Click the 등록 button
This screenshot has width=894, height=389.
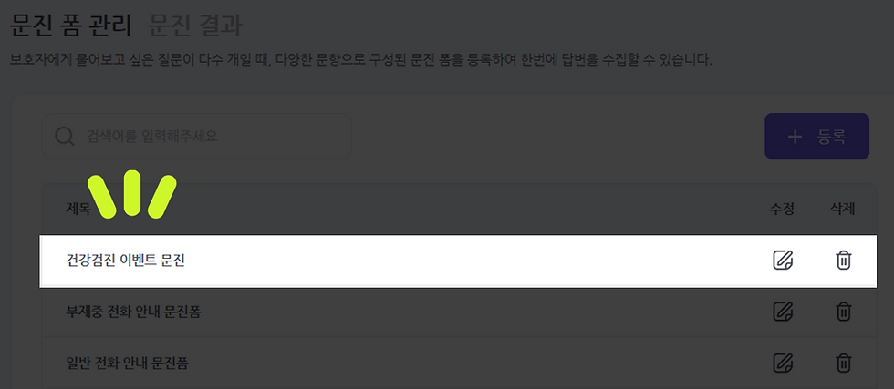(x=816, y=136)
